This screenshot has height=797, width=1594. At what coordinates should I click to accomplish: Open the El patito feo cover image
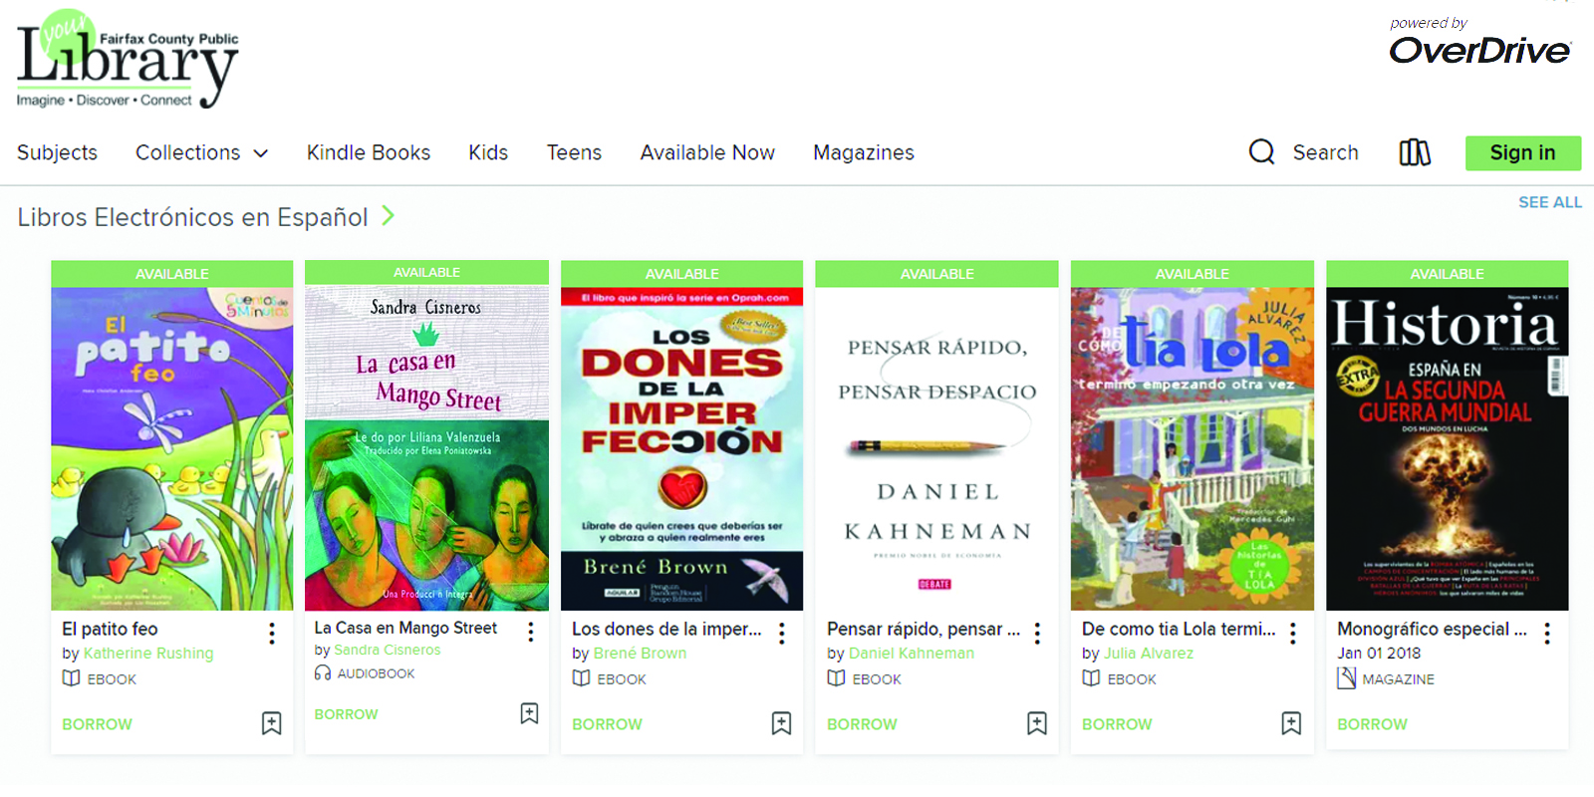[x=172, y=448]
